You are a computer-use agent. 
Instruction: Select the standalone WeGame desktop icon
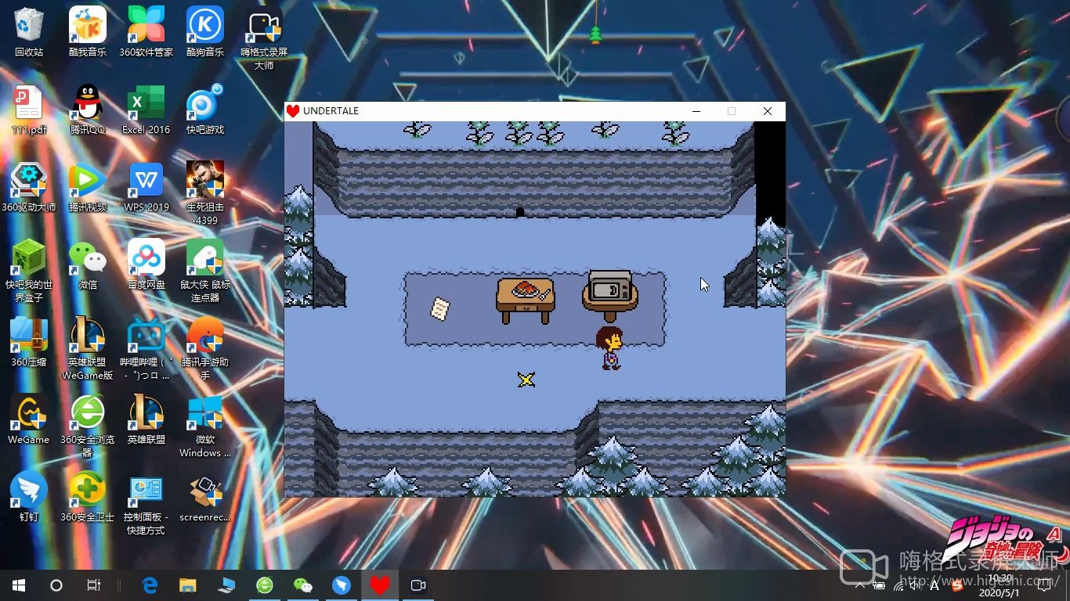[29, 419]
